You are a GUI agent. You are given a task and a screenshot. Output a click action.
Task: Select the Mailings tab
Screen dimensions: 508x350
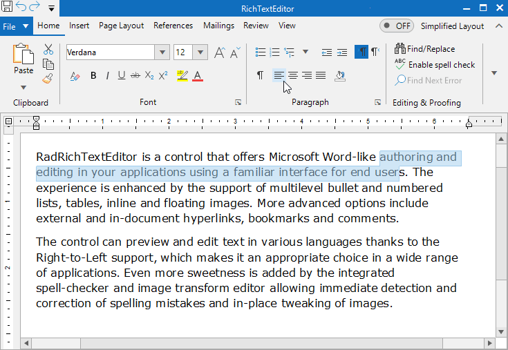(218, 26)
